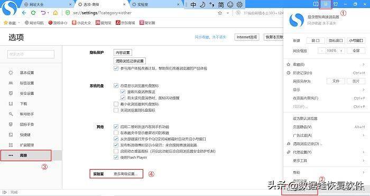Click the purple undo closed tab icon
370x196 pixels.
(43, 13)
